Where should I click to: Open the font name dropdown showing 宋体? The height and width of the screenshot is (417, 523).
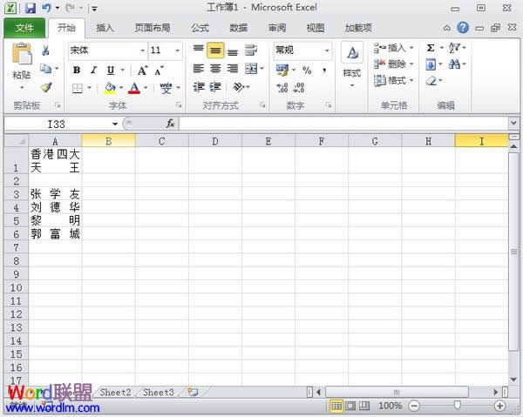point(108,50)
